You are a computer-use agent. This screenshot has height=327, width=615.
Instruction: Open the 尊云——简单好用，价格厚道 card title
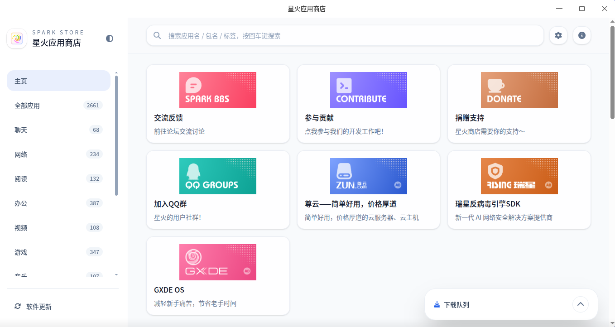point(351,204)
